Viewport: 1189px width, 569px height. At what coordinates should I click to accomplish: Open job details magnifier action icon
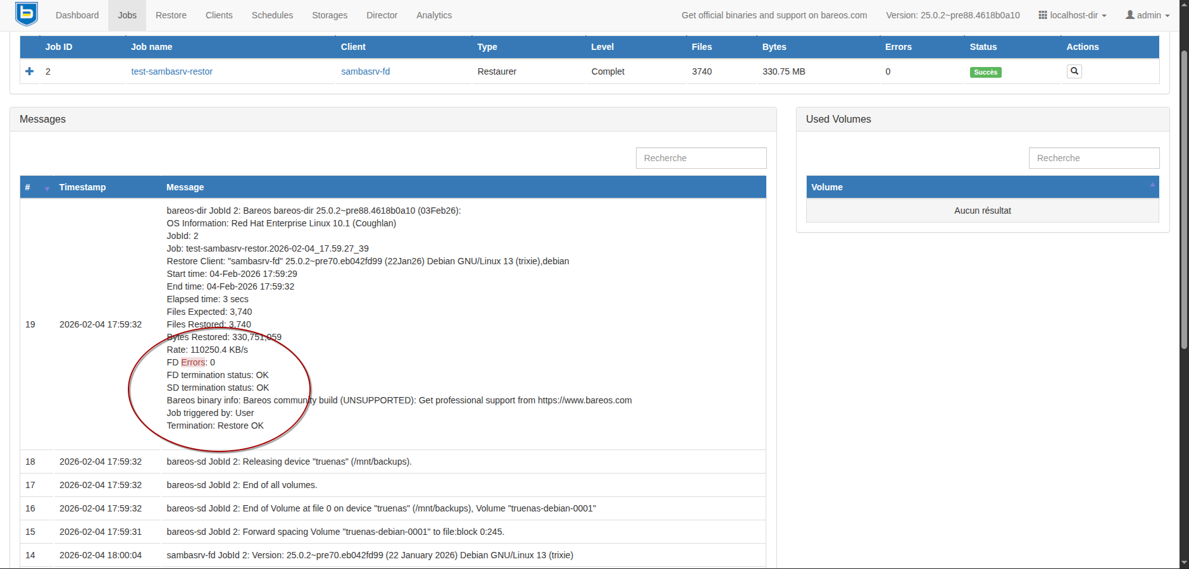pyautogui.click(x=1074, y=71)
